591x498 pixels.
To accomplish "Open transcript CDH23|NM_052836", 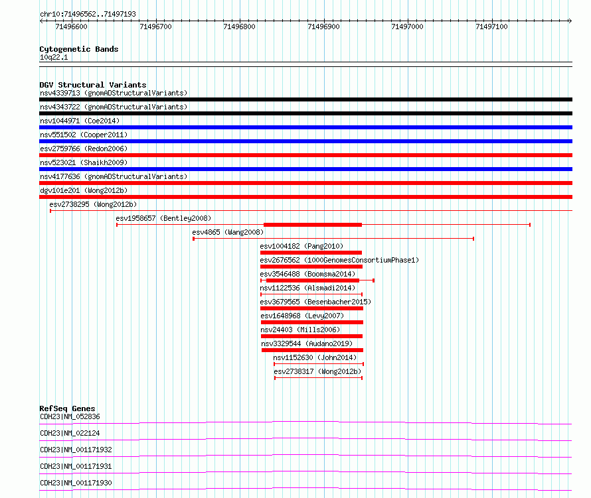I will click(x=70, y=416).
